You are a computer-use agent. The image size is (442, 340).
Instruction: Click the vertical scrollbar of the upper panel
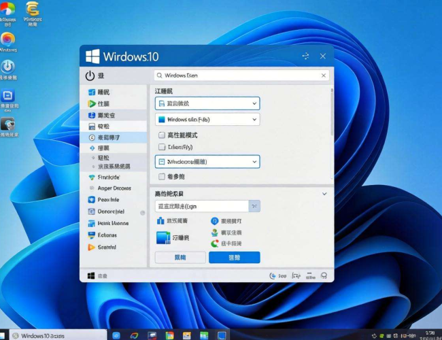tap(332, 112)
